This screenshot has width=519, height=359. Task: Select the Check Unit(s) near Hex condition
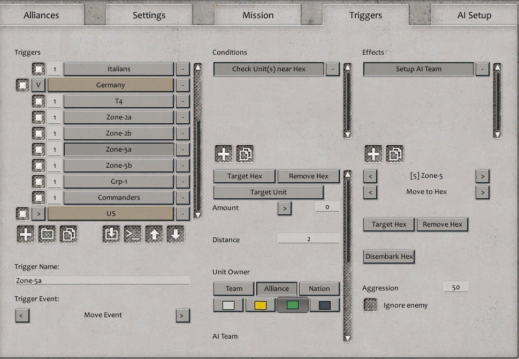point(269,69)
